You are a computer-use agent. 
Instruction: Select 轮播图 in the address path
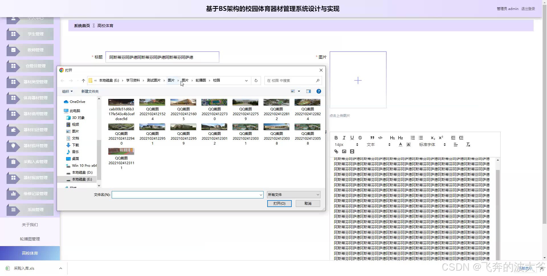201,80
